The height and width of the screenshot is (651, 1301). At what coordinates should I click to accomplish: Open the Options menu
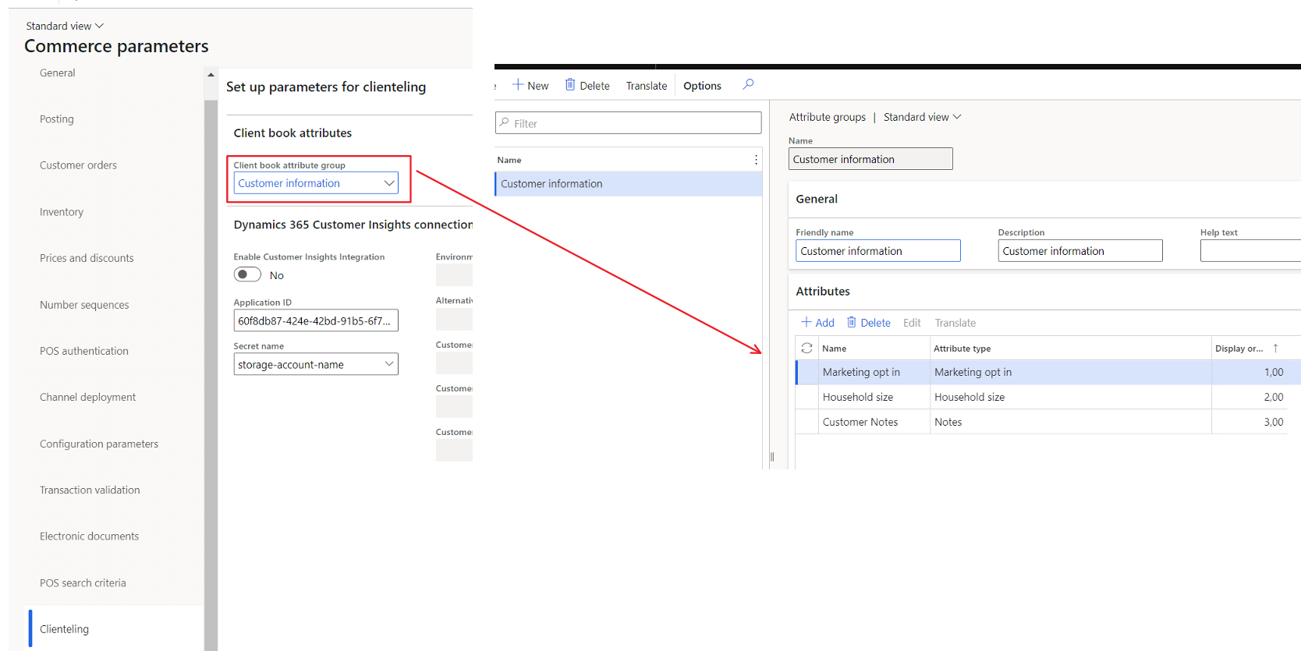click(x=702, y=86)
